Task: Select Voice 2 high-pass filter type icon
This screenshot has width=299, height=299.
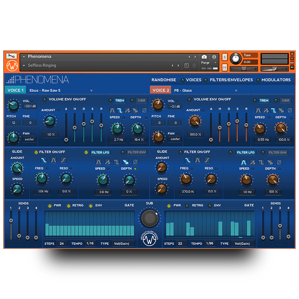Action: 207,160
